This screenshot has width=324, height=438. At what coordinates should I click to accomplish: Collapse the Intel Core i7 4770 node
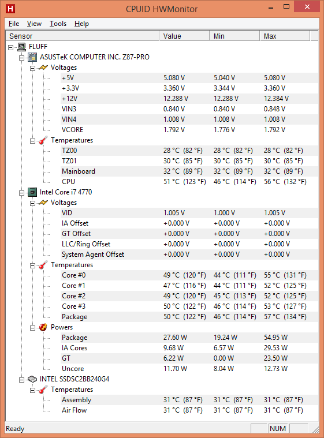(21, 193)
